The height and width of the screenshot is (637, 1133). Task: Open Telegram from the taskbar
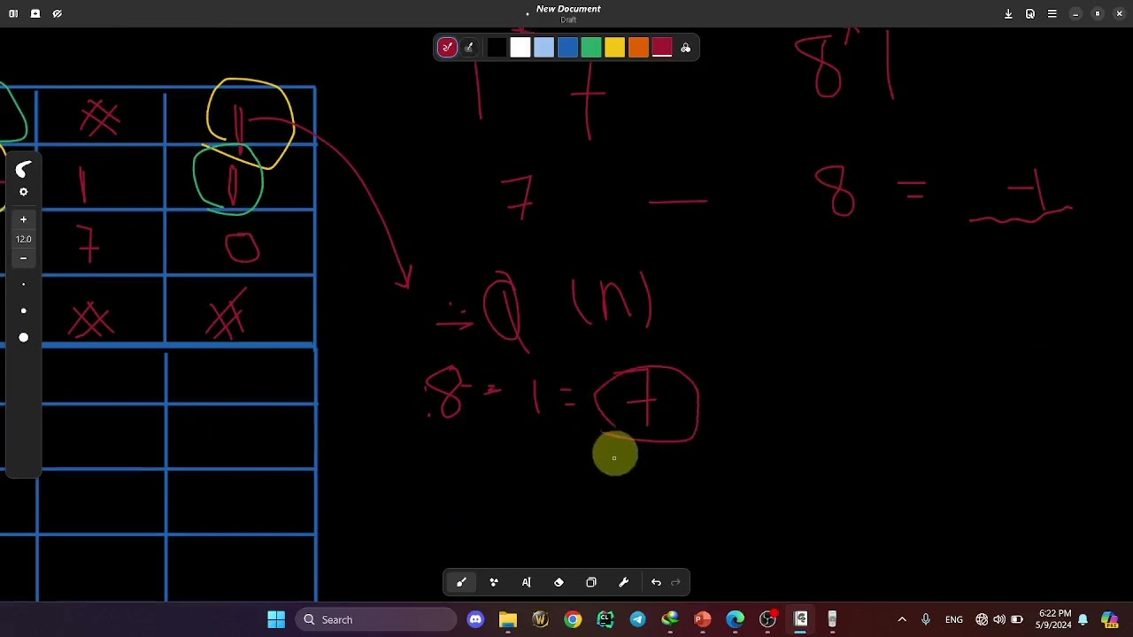coord(637,619)
